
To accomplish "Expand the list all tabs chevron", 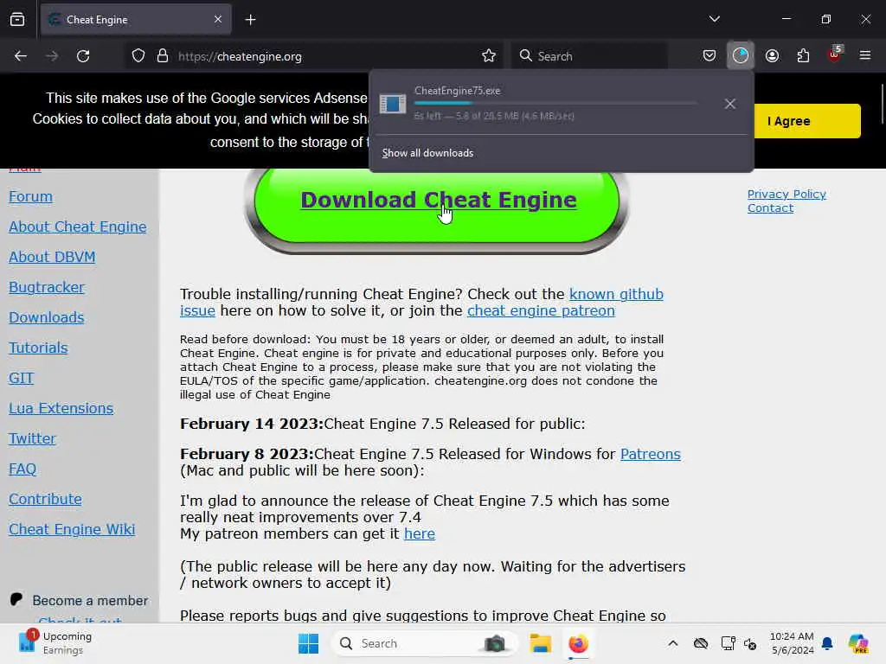I will (714, 19).
